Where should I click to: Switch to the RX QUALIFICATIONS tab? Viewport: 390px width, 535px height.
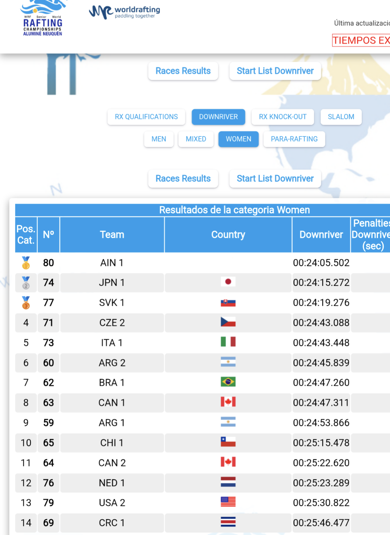coord(146,117)
